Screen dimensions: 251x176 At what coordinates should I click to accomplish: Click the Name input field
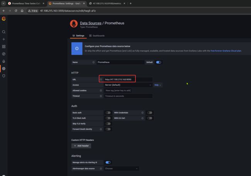(x=120, y=62)
